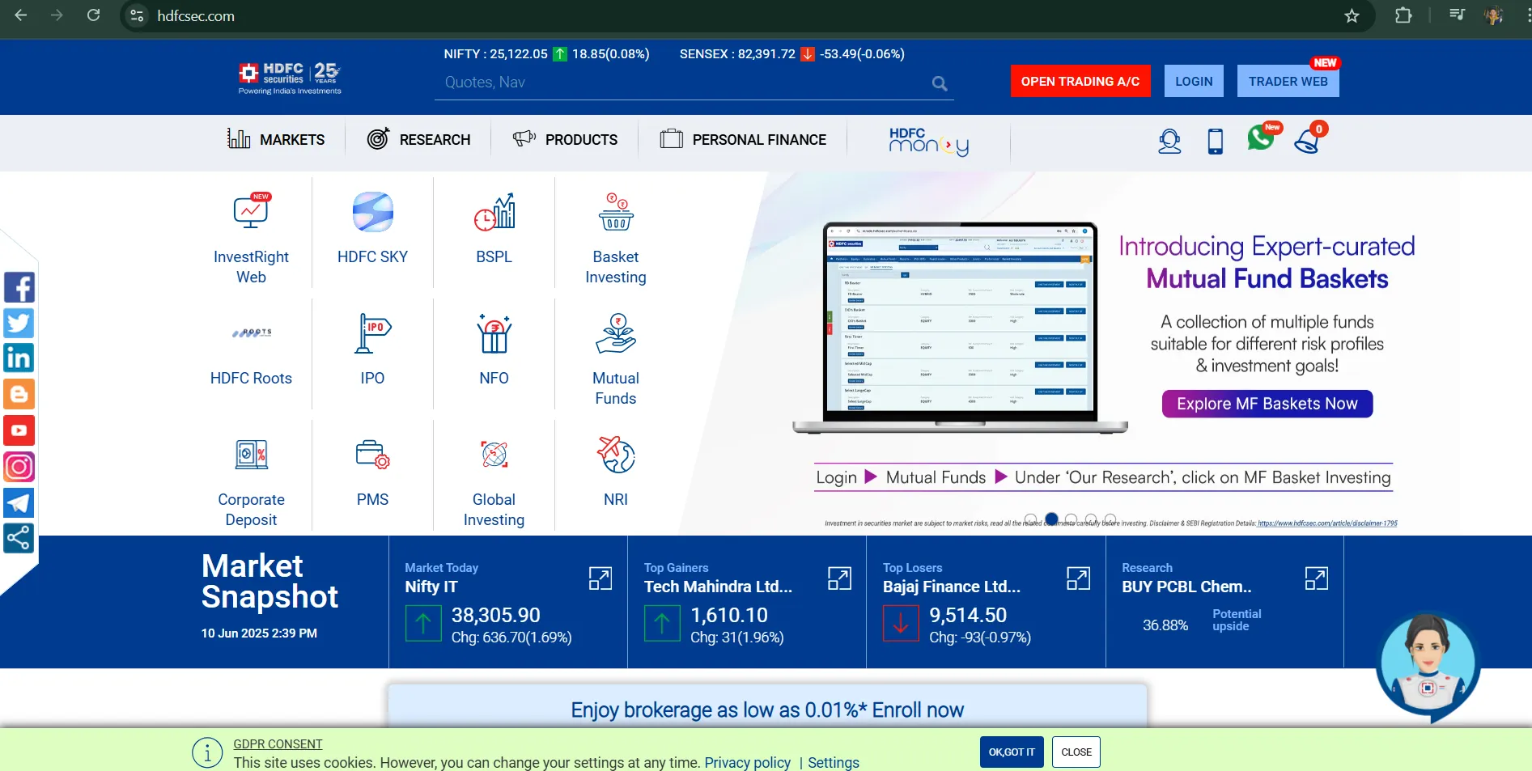Share on Facebook sidebar icon

[x=19, y=287]
